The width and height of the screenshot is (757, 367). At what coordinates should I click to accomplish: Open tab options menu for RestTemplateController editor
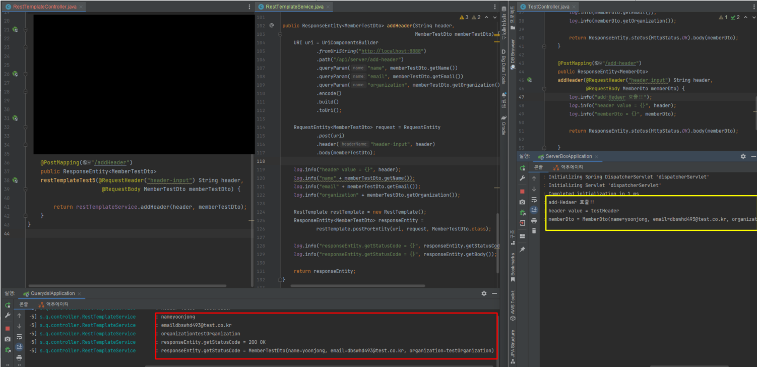(249, 7)
